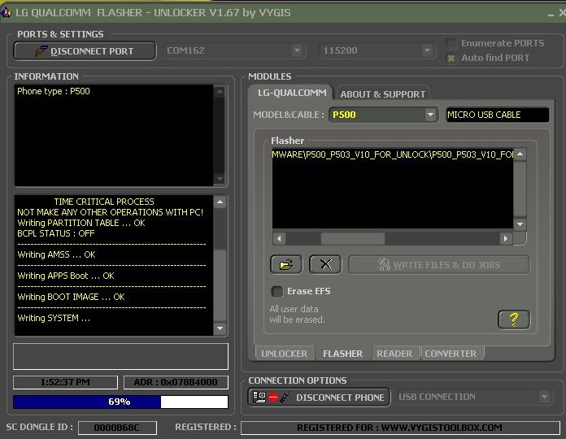
Task: Open the ABOUT & SUPPORT tab
Action: (383, 94)
